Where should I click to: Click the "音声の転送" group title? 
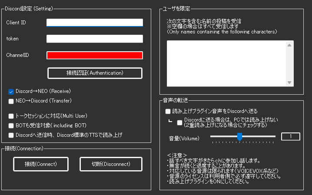click(x=175, y=100)
